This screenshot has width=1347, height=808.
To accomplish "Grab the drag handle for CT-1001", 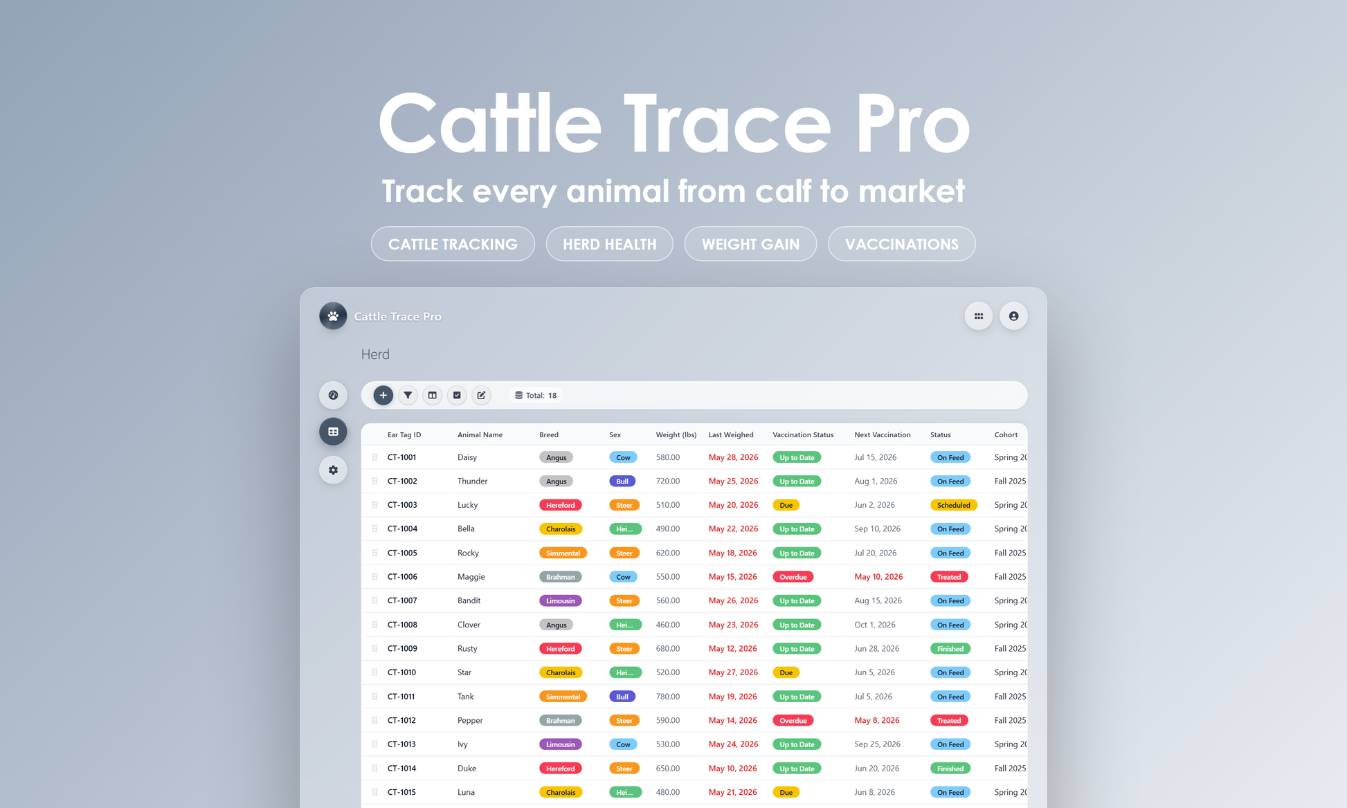I will (374, 457).
